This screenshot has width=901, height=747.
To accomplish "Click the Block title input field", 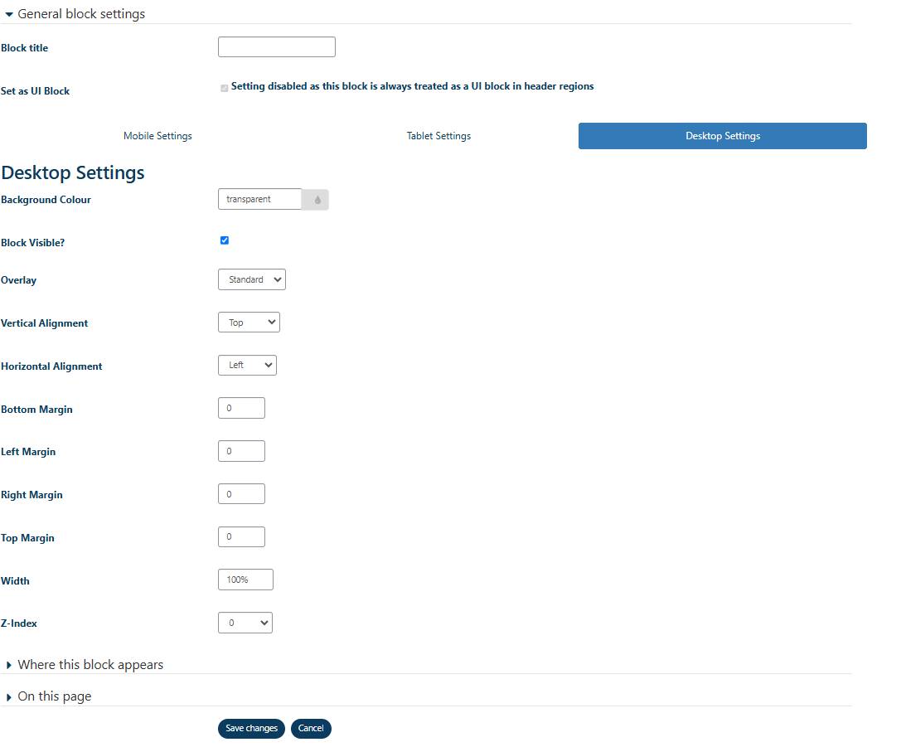I will click(x=276, y=46).
